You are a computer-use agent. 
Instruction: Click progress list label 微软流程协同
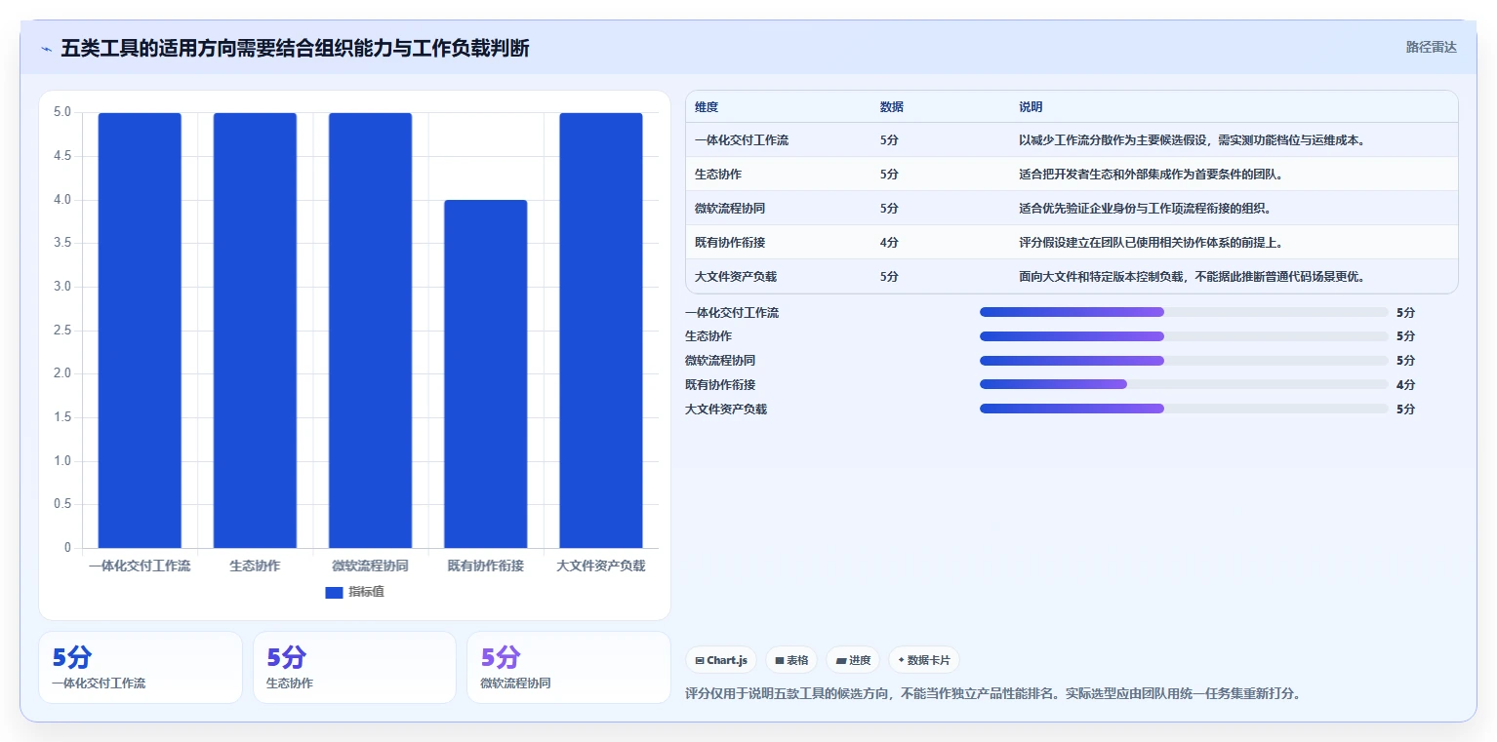pyautogui.click(x=720, y=361)
